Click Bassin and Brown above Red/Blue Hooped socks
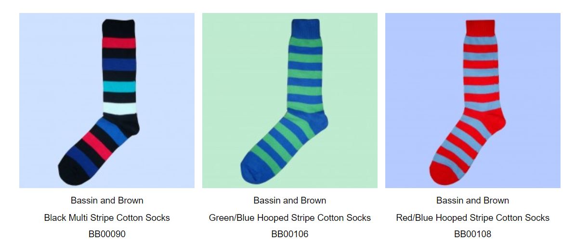This screenshot has height=242, width=575. point(473,201)
